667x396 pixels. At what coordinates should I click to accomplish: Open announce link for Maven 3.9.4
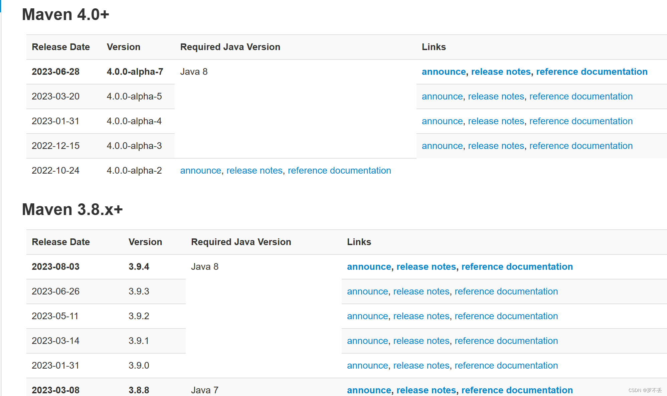pyautogui.click(x=369, y=267)
